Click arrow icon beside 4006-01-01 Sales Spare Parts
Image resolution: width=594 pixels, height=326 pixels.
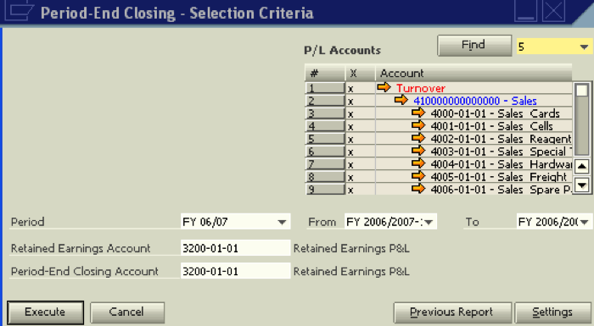(x=418, y=189)
